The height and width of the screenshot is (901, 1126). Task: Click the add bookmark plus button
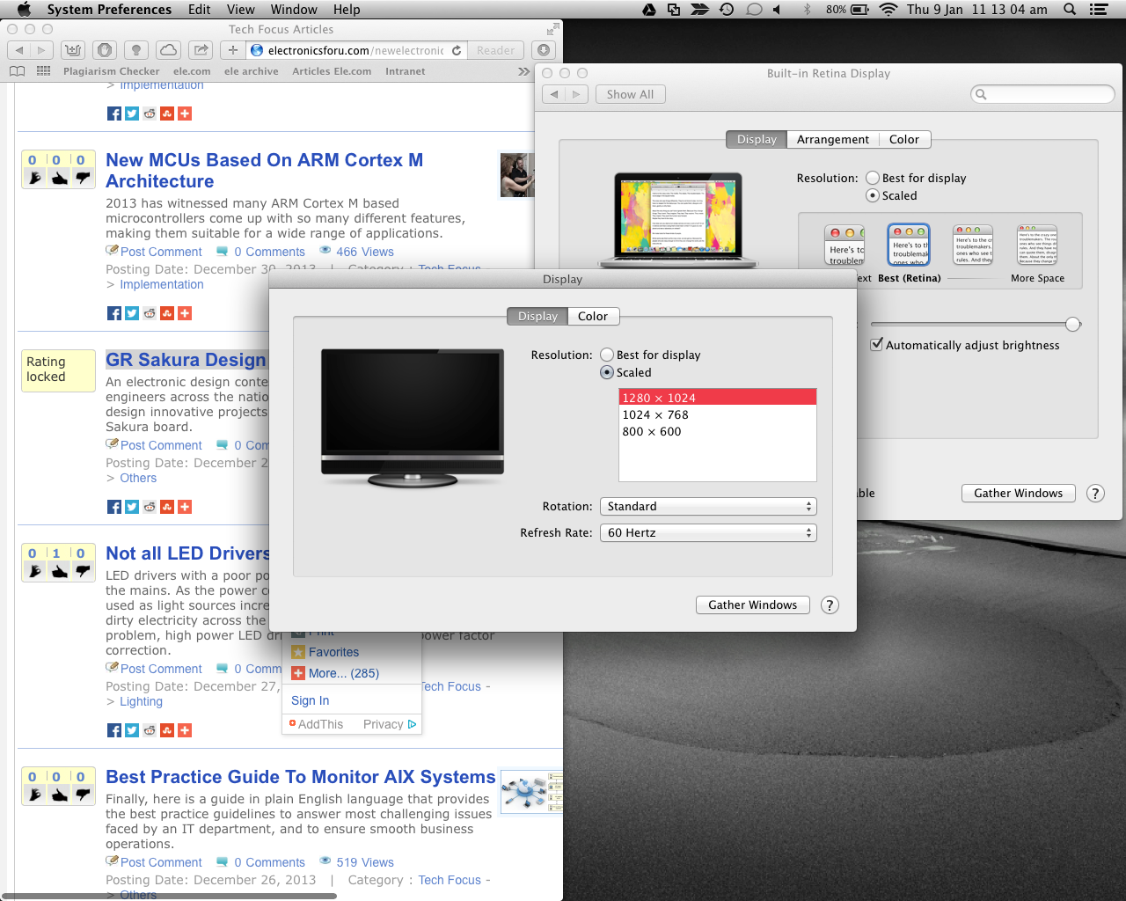pyautogui.click(x=233, y=50)
